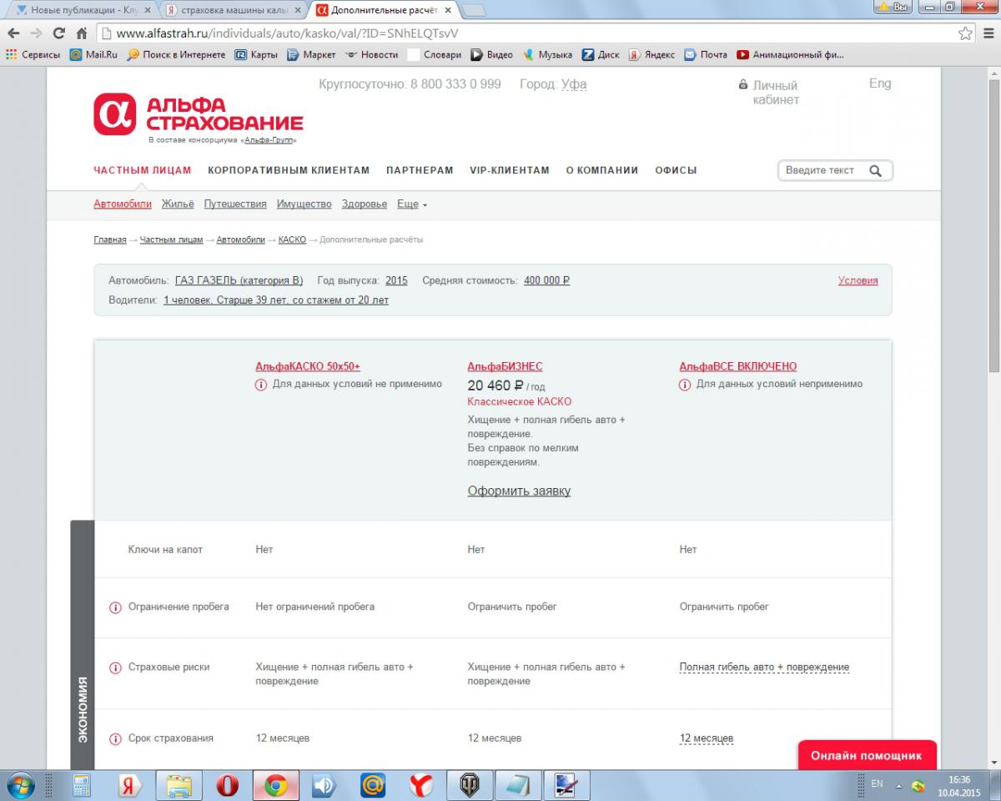Open Windows Start menu
This screenshot has height=801, width=1001.
click(x=19, y=785)
